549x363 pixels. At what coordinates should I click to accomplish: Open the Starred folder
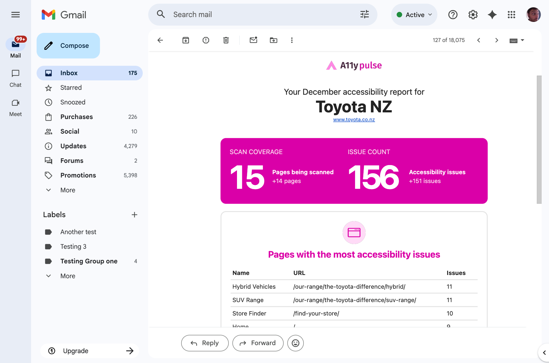tap(90, 88)
